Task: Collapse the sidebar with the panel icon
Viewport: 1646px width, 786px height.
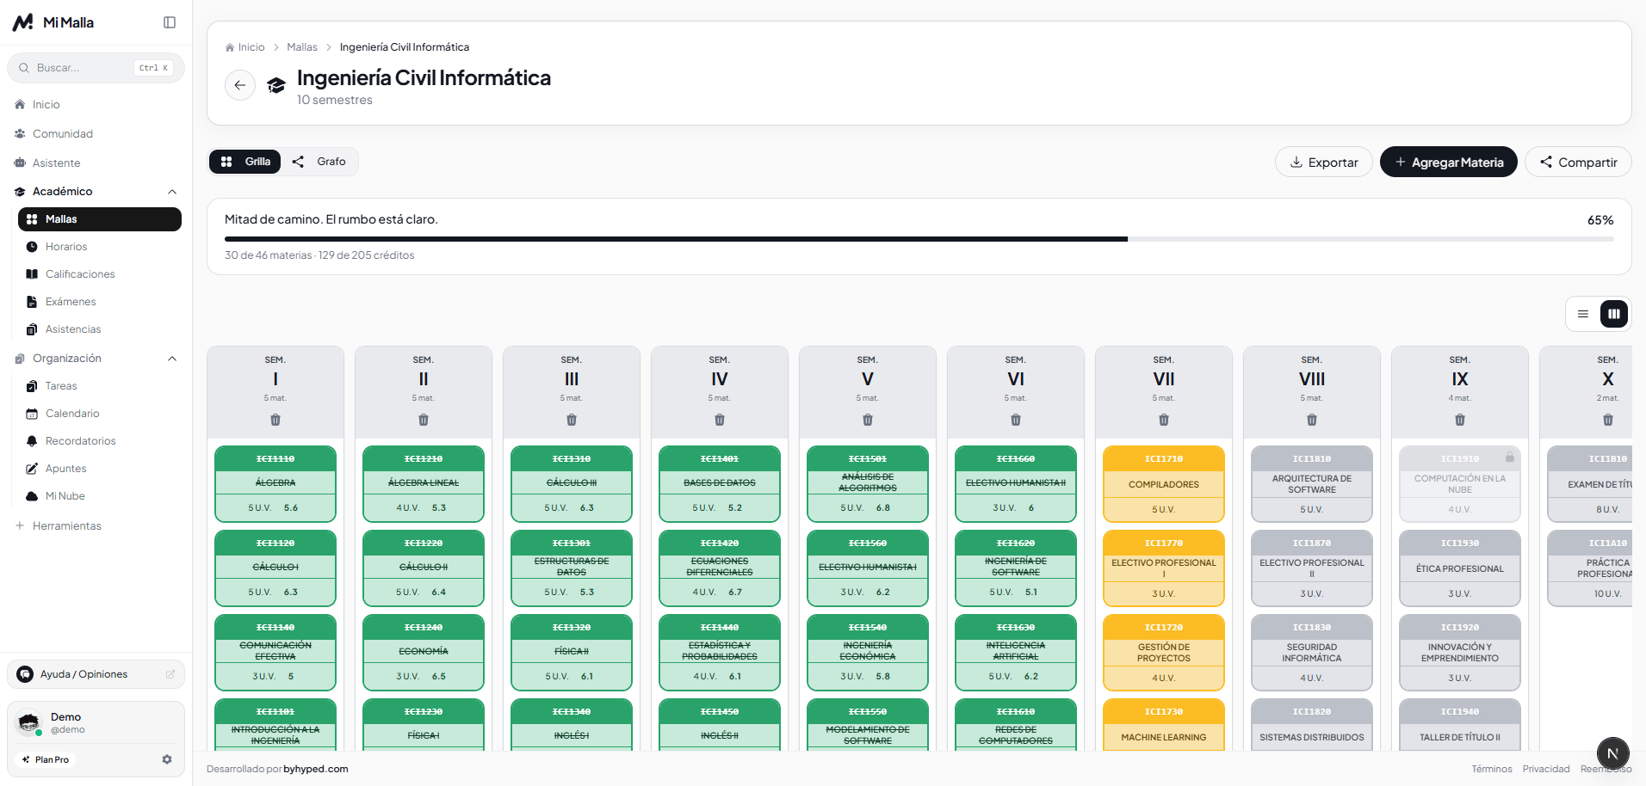Action: click(170, 22)
